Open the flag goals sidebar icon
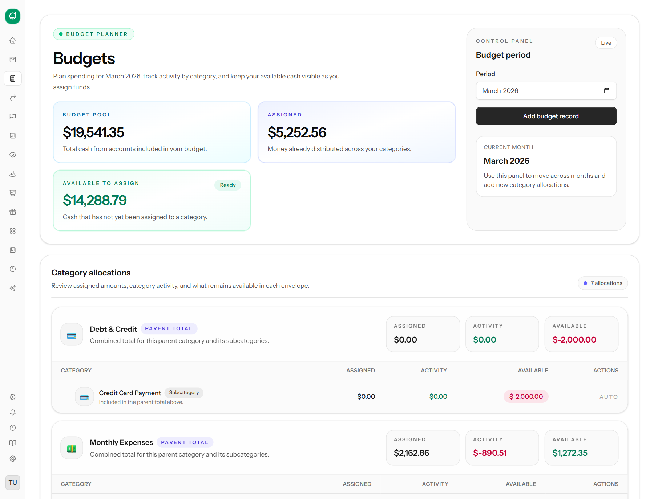This screenshot has height=499, width=654. coord(13,116)
